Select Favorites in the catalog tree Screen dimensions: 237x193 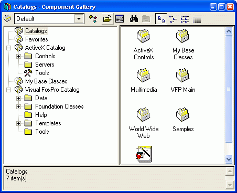37,39
